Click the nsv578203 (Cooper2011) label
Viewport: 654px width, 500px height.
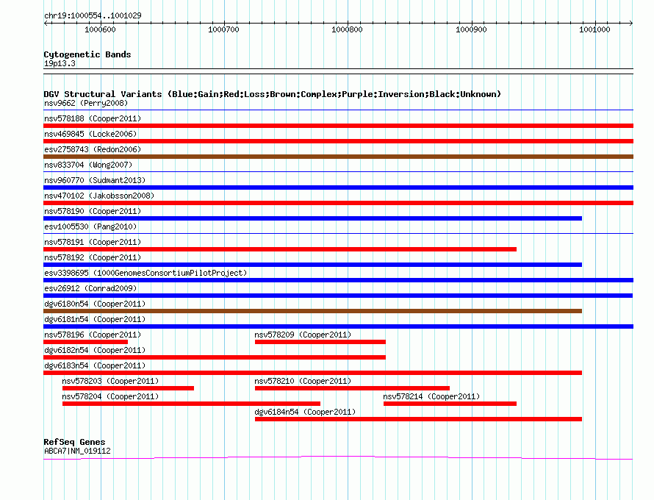110,381
